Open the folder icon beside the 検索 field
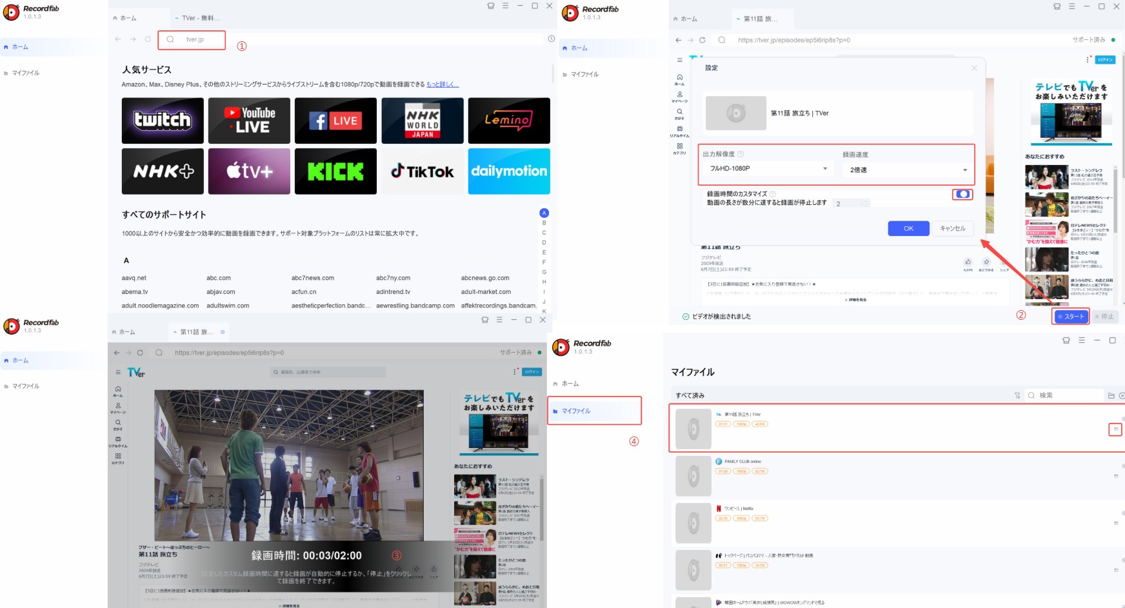This screenshot has height=608, width=1125. coord(1111,395)
